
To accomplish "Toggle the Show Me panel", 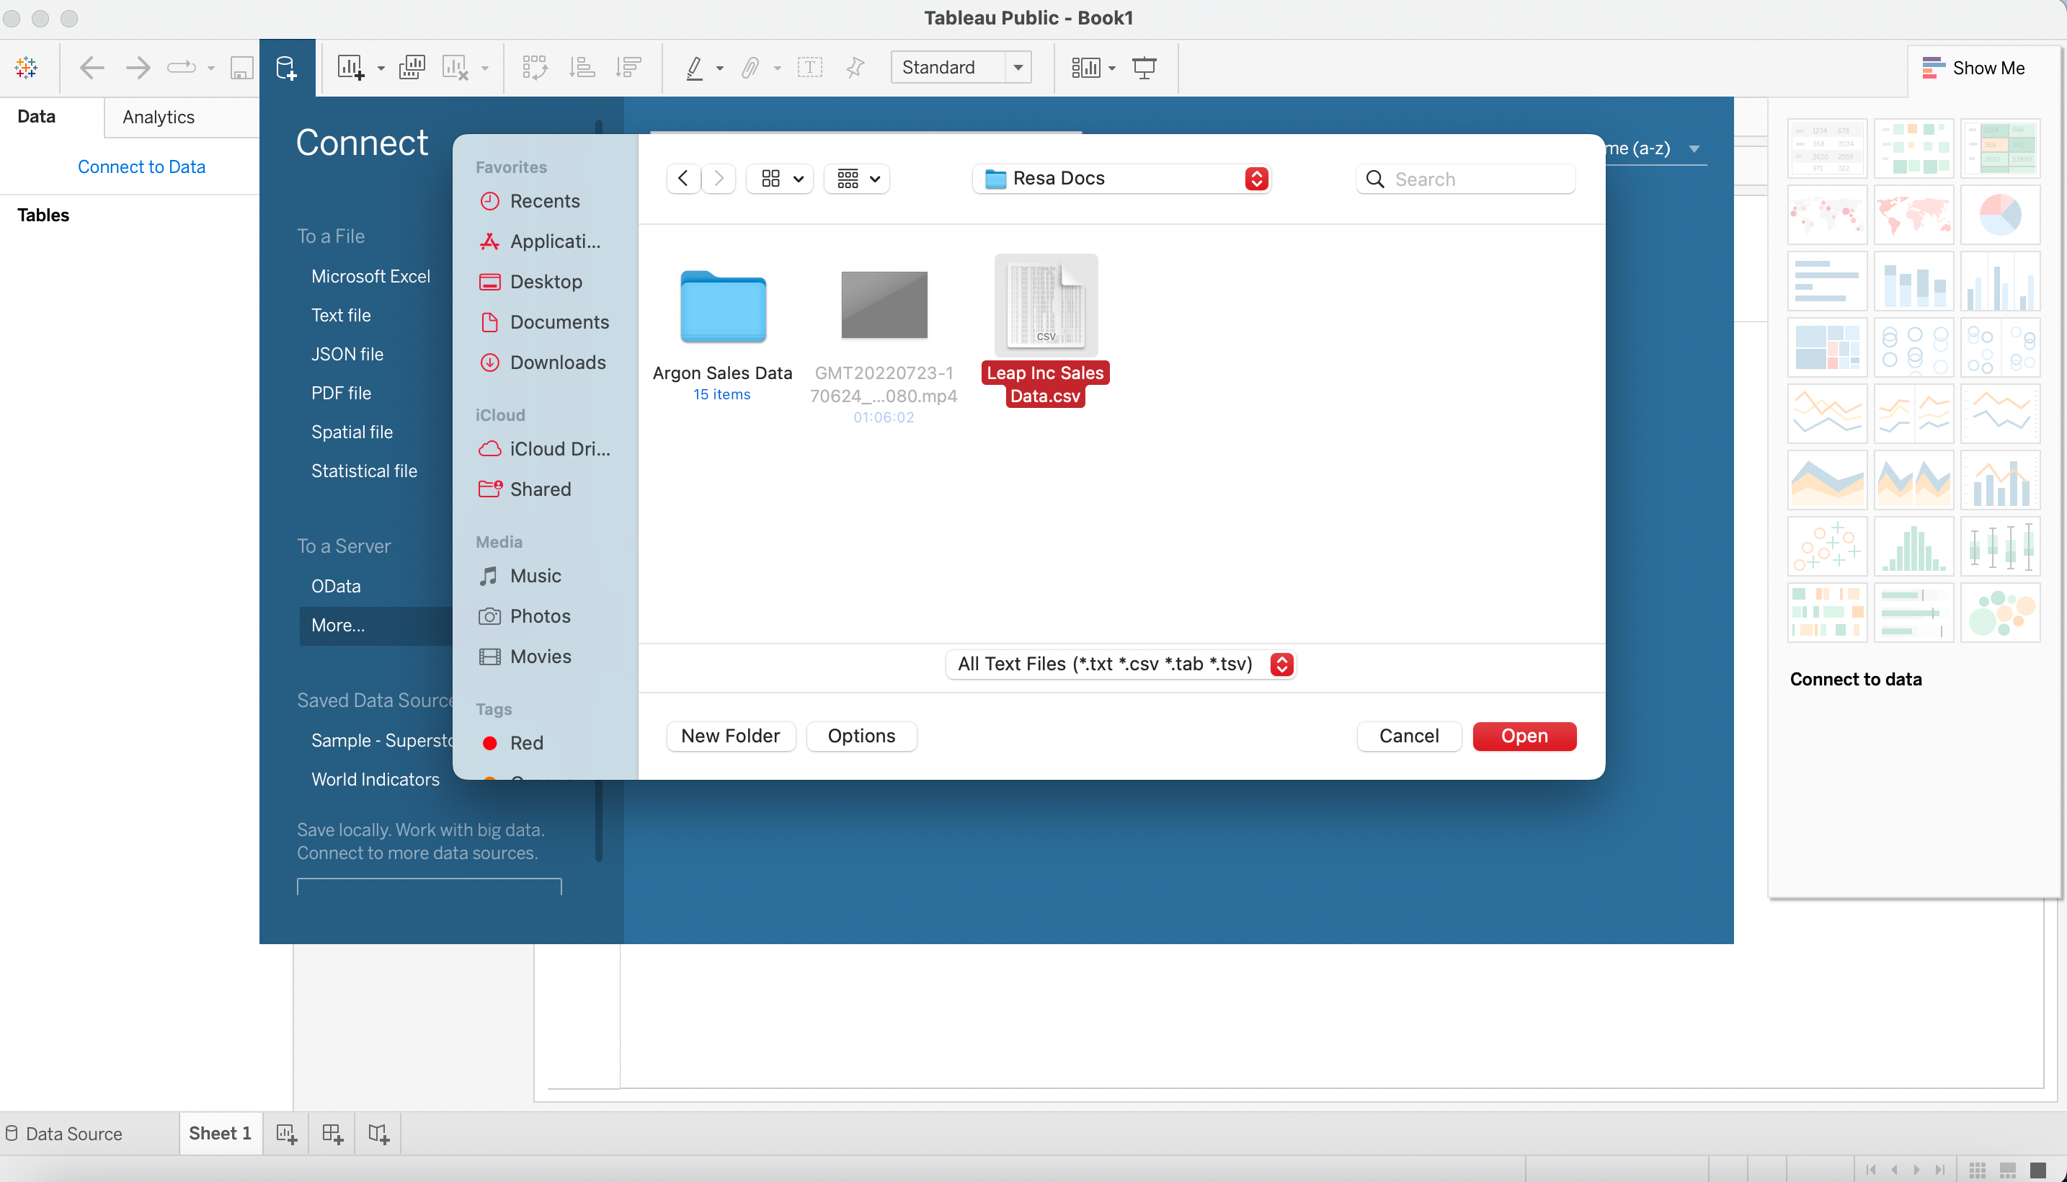I will (x=1974, y=68).
